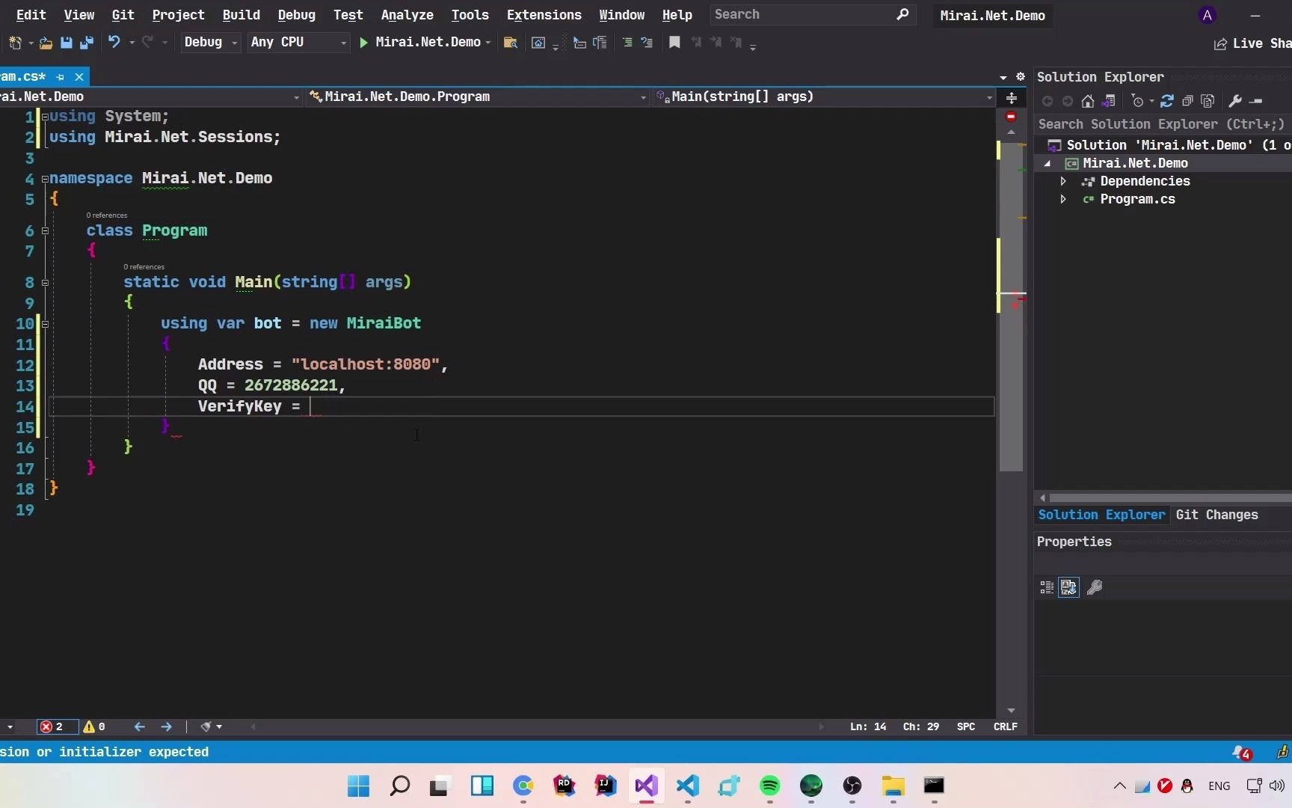Open the Main(string[] args) member dropdown

coord(824,97)
